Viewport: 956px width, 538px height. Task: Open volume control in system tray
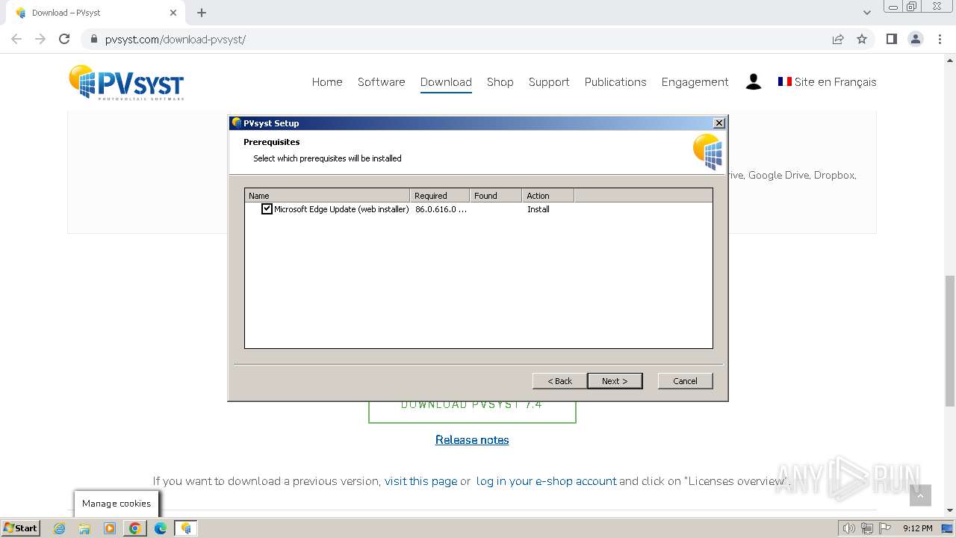(x=849, y=528)
